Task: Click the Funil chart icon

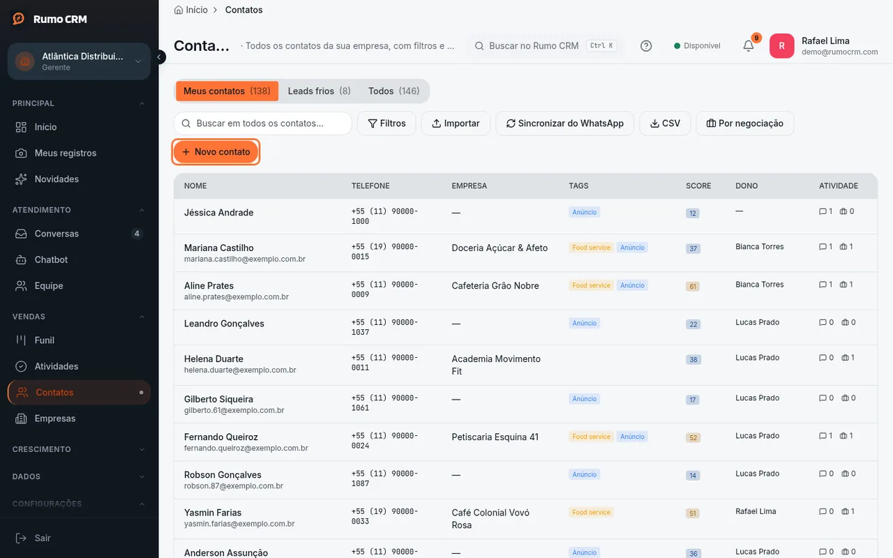Action: tap(22, 340)
